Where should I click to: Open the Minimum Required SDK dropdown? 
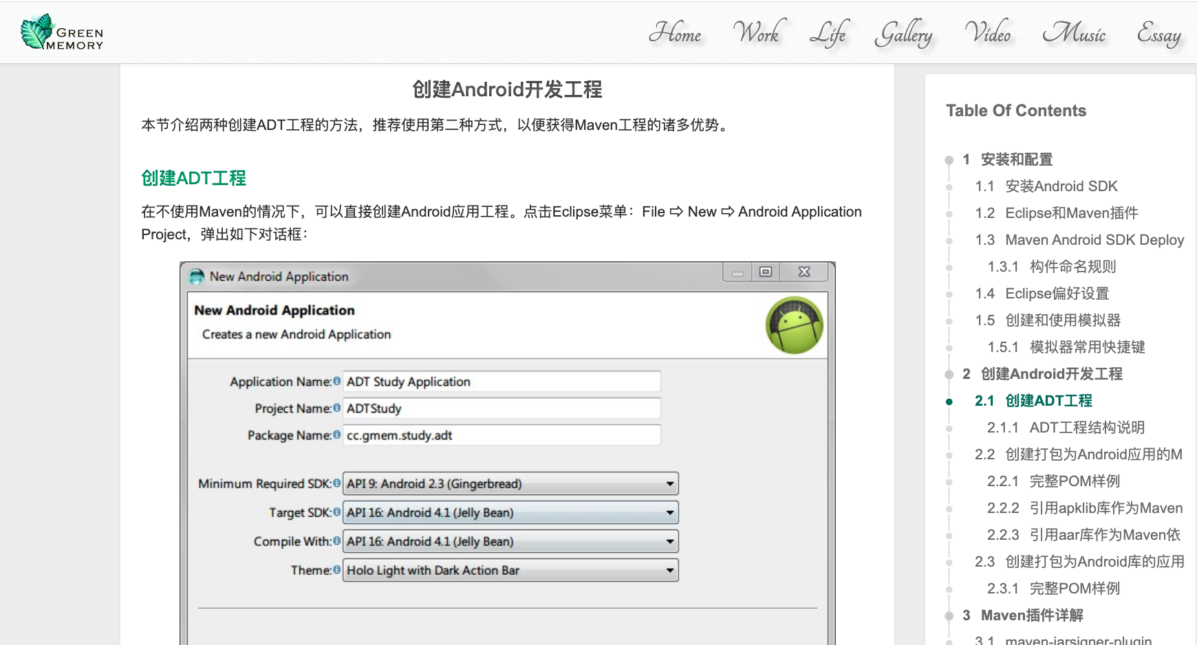510,483
